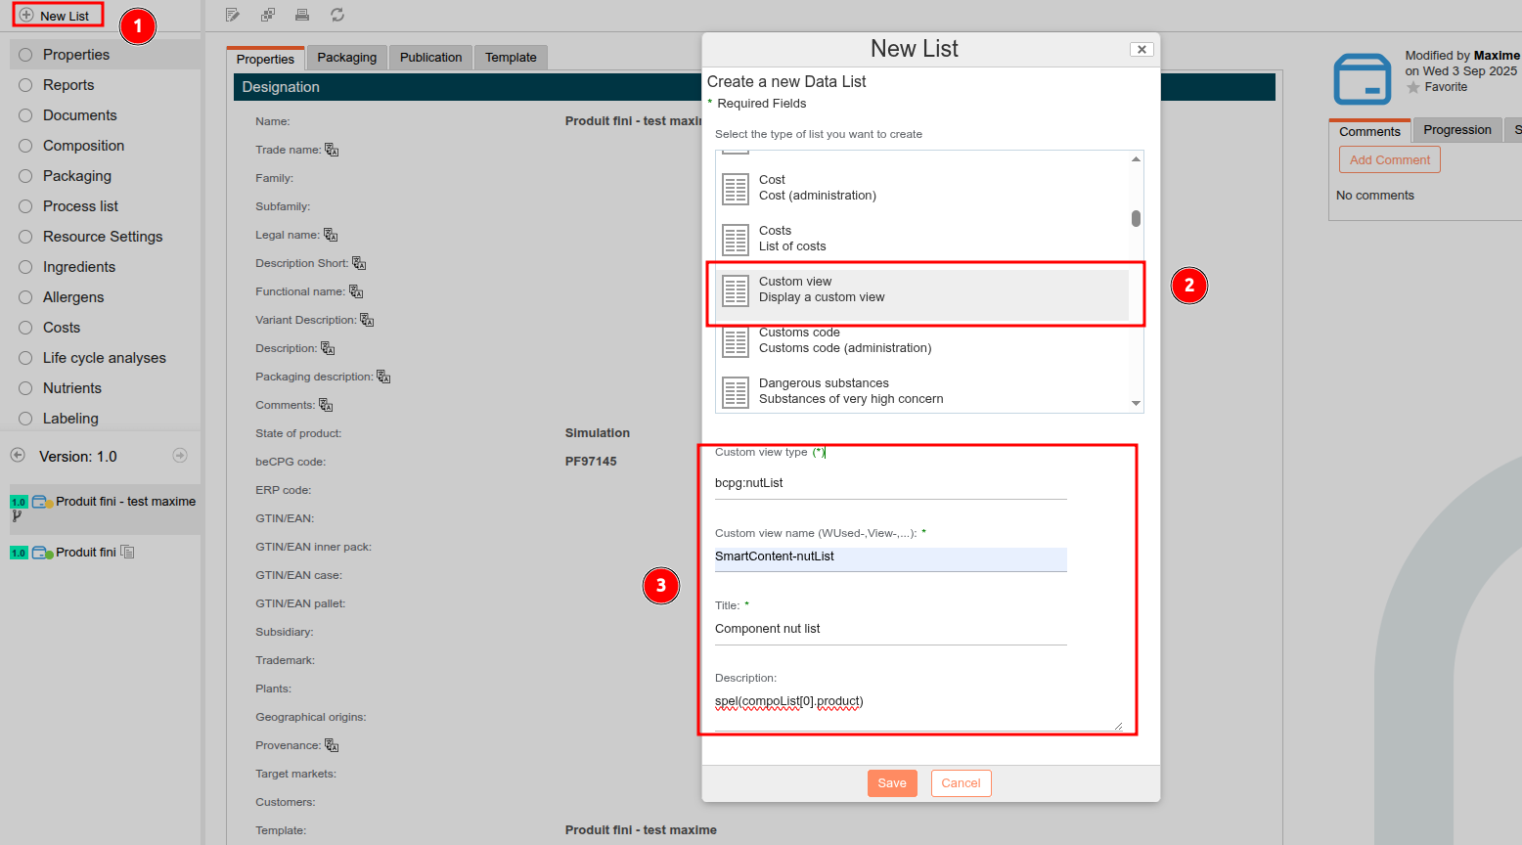Select the Composition list radio
This screenshot has height=845, width=1522.
click(25, 146)
